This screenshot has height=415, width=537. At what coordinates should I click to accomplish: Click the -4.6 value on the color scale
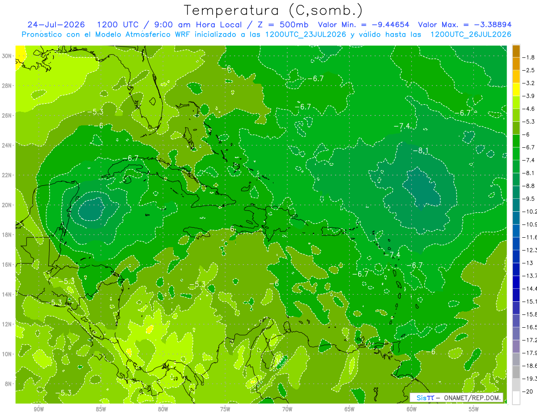[529, 109]
